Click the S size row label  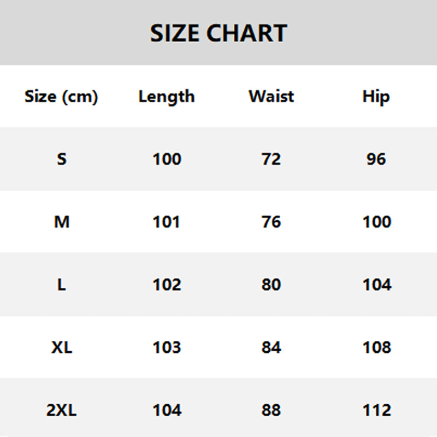[61, 159]
